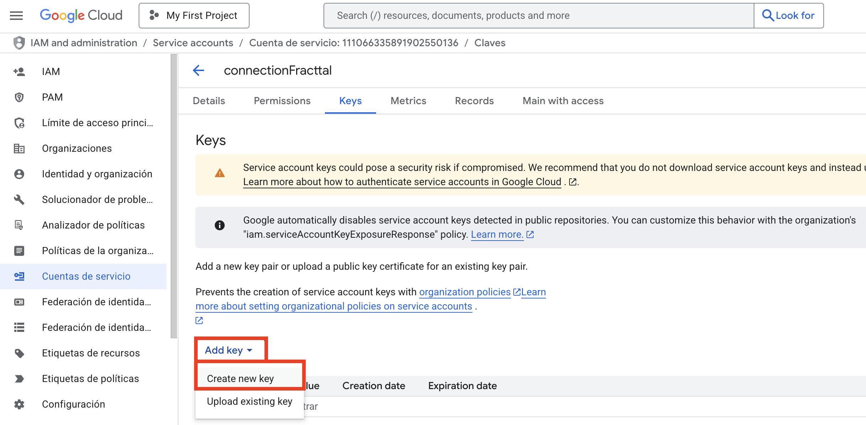866x425 pixels.
Task: Click the search magnifier Look for button
Action: click(788, 15)
